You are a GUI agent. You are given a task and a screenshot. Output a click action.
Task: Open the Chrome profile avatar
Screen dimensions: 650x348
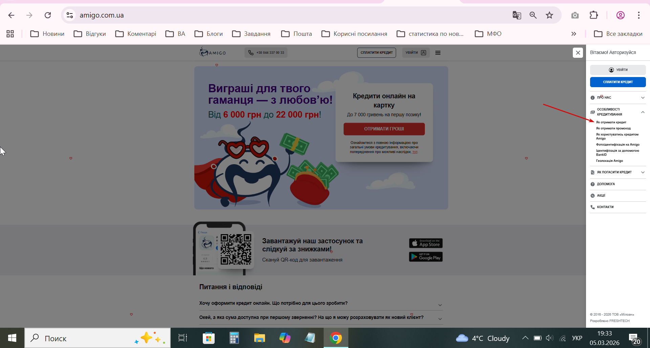621,15
